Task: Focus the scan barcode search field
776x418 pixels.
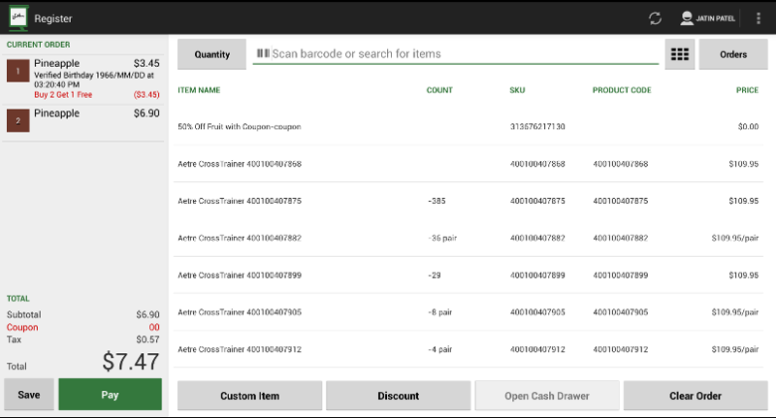Action: click(455, 53)
